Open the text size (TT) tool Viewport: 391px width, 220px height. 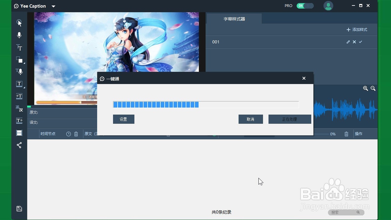19,47
